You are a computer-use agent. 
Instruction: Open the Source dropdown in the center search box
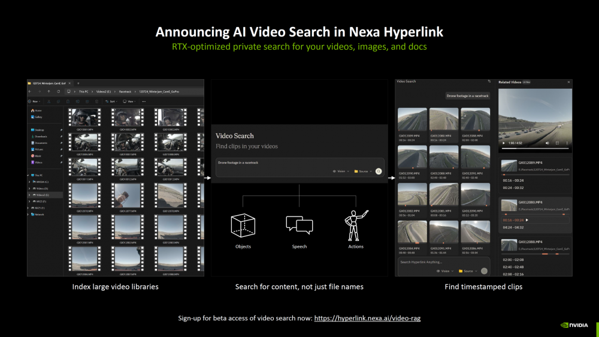point(363,171)
